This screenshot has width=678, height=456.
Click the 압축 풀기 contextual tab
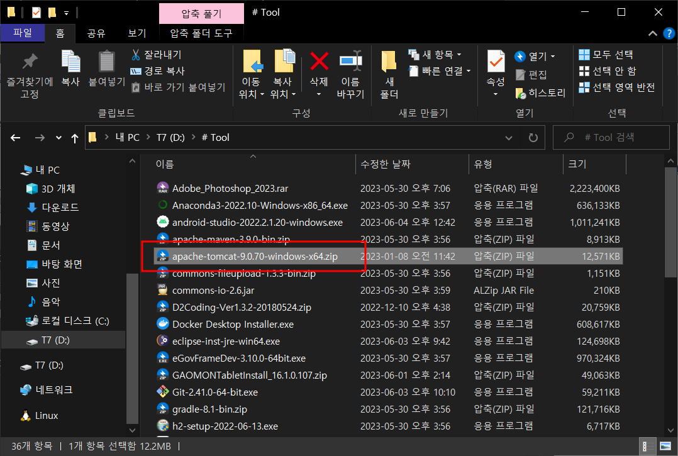(201, 13)
